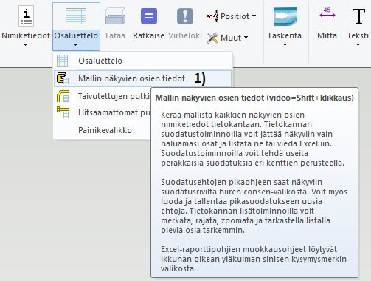Click the Ratkaise equals icon
The image size is (371, 281).
(149, 16)
